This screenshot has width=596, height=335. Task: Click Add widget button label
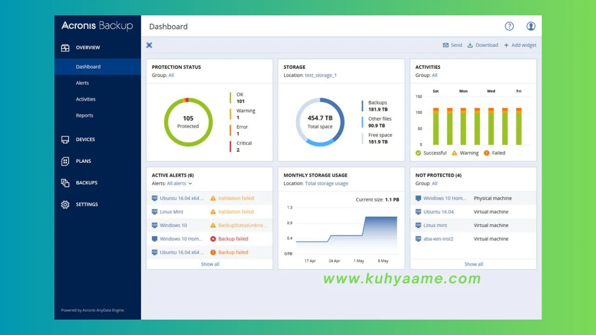(x=524, y=45)
